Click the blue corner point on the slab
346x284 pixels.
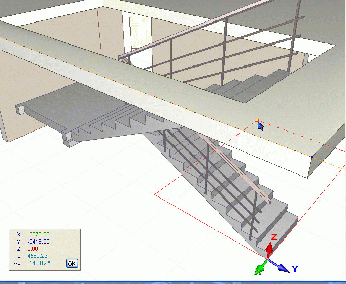point(312,157)
